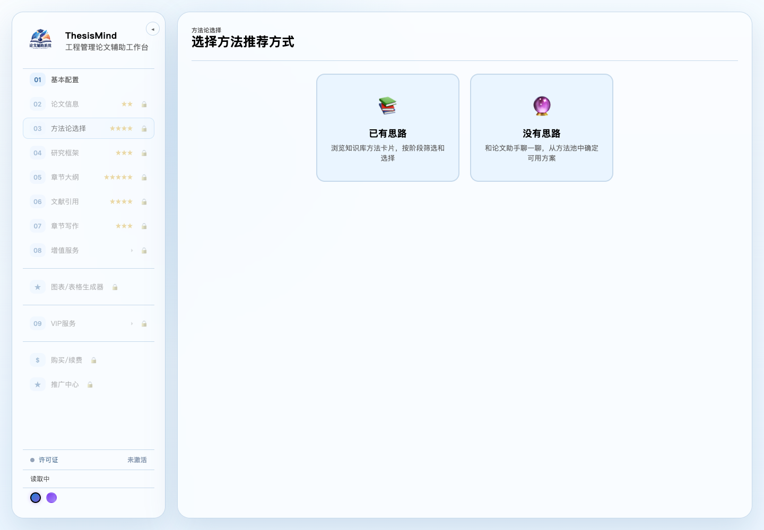Expand 09 VIP服务 chevron

point(132,323)
